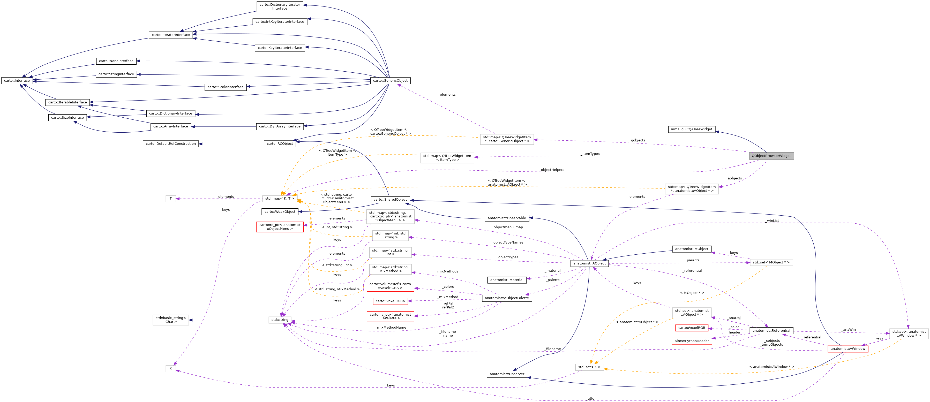The image size is (930, 402).
Task: Select the carto::NoneInterface node
Action: pos(116,61)
